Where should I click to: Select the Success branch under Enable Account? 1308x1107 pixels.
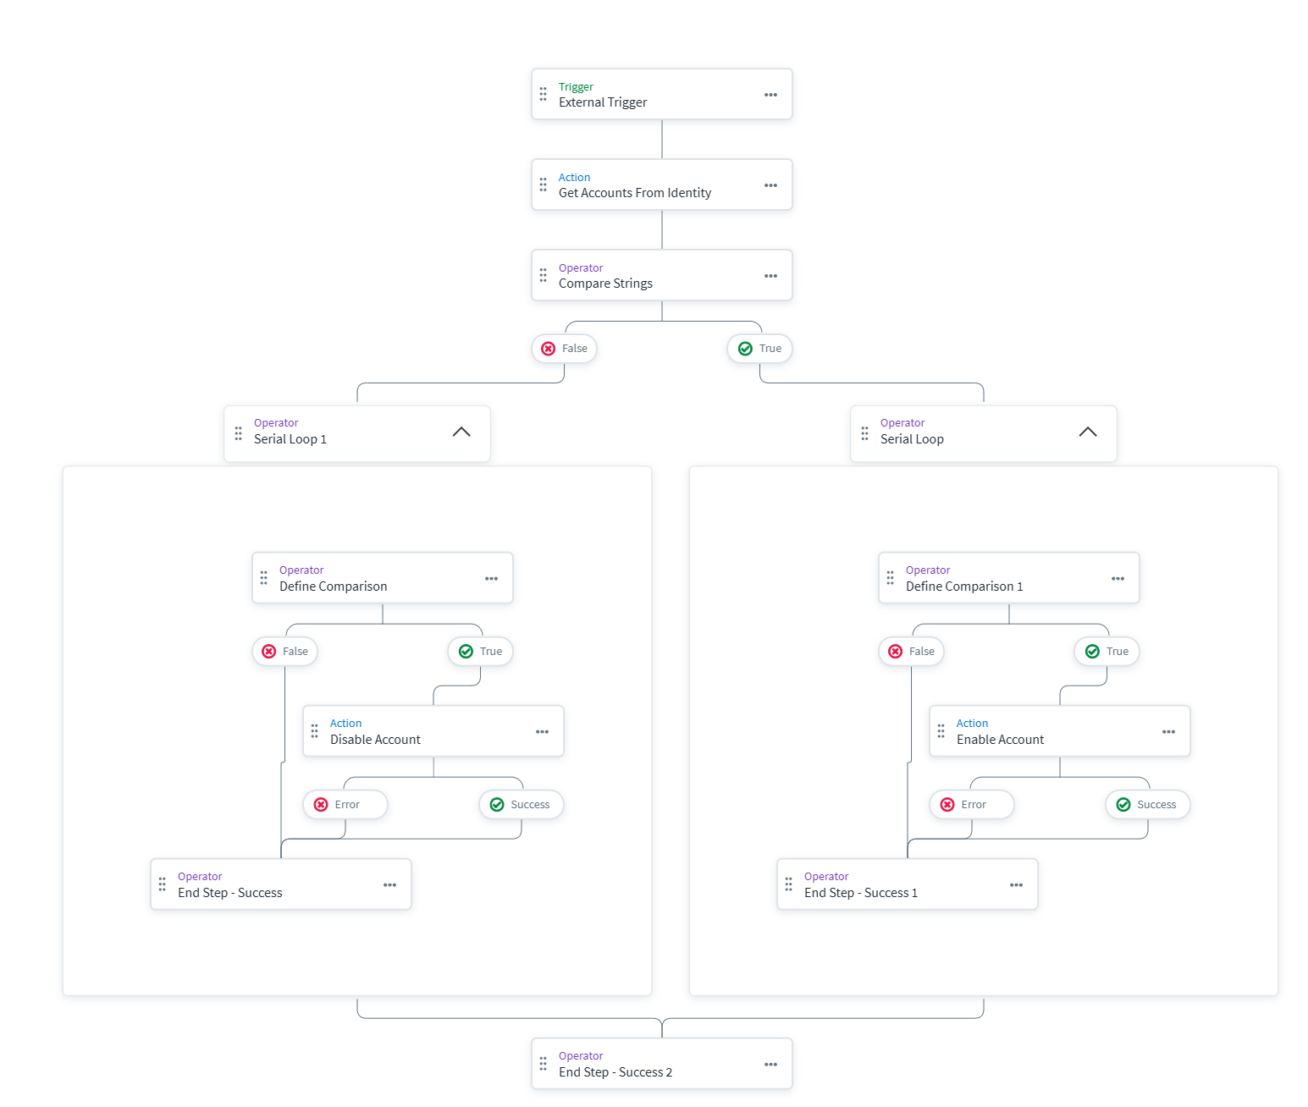click(1148, 805)
